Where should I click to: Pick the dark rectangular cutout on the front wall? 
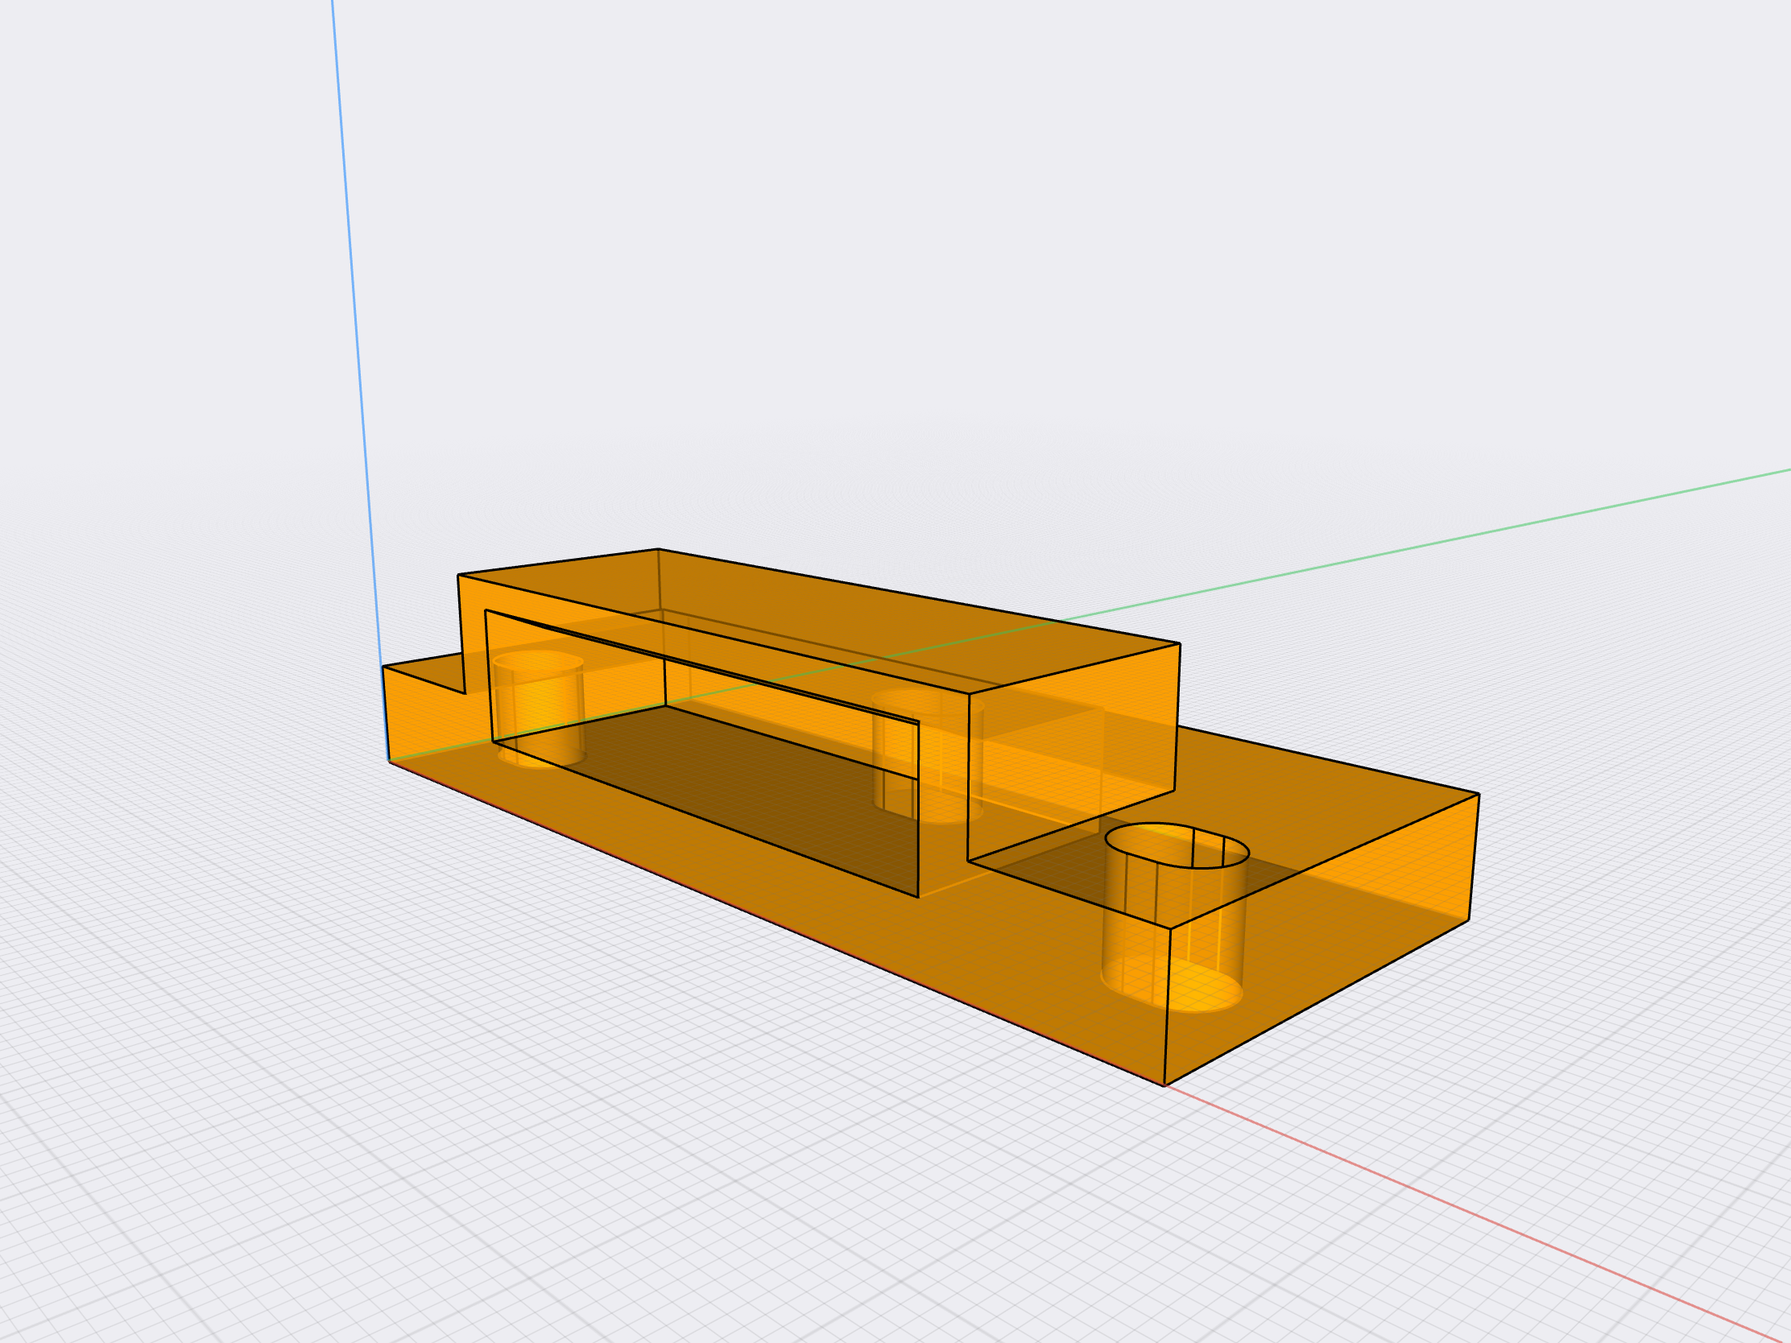[703, 753]
